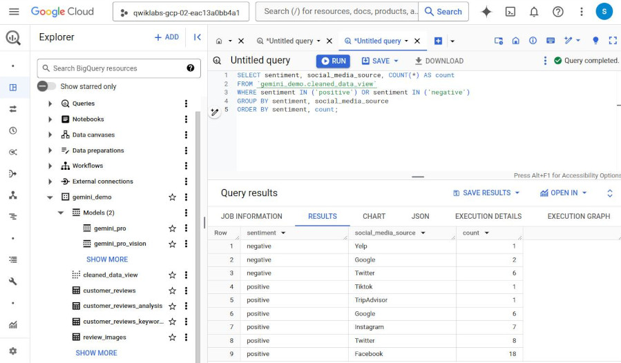Focus the Search BigQuery resources field
The height and width of the screenshot is (363, 621).
(119, 68)
